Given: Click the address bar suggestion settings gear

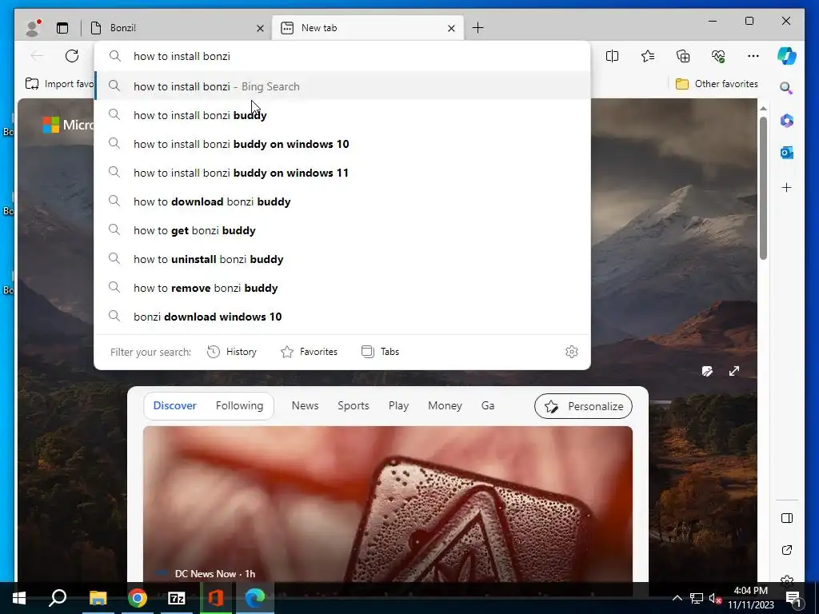Looking at the screenshot, I should (571, 352).
